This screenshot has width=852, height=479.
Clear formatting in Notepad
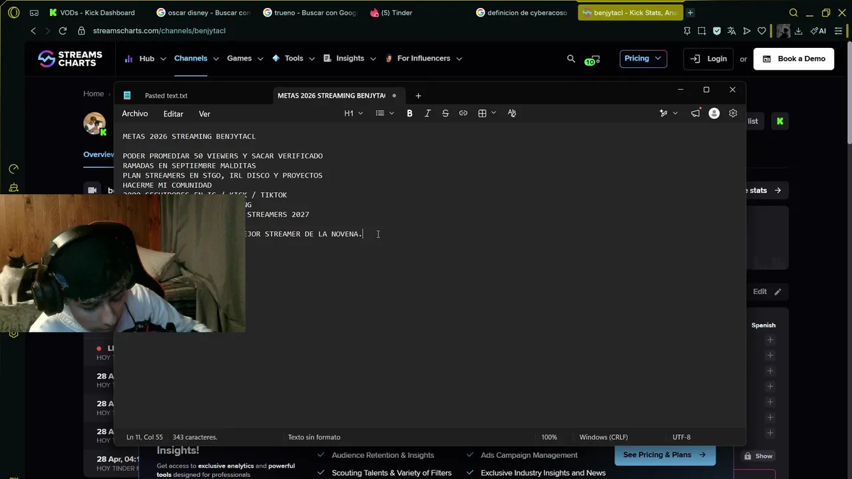[512, 113]
